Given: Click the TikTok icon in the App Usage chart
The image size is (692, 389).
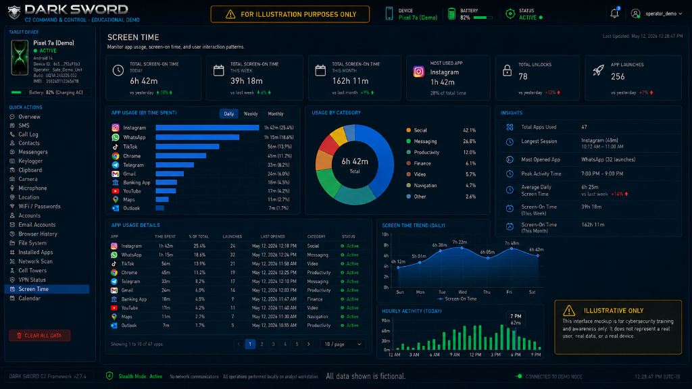Looking at the screenshot, I should coord(115,147).
